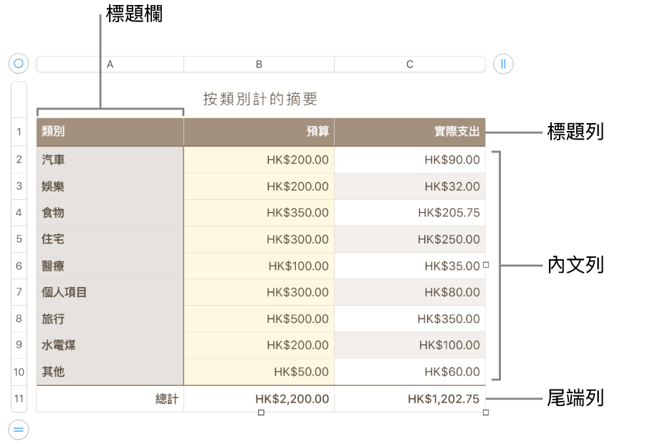
Task: Select the 汽車 cell
Action: click(x=110, y=160)
